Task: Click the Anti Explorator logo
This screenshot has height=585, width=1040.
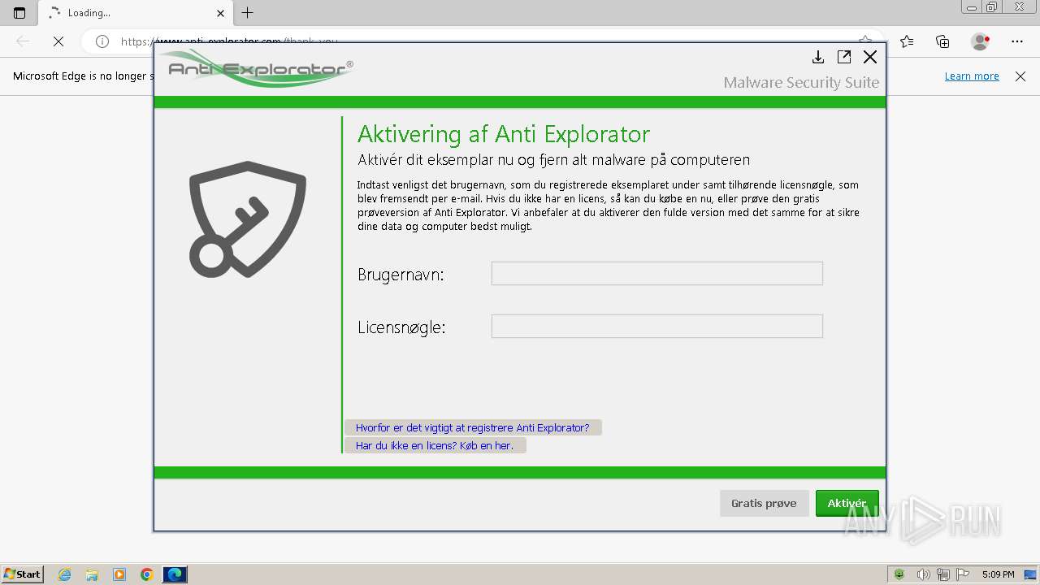Action: point(256,68)
